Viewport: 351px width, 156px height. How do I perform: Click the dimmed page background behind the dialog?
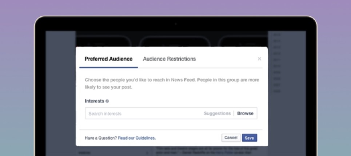tap(60, 91)
